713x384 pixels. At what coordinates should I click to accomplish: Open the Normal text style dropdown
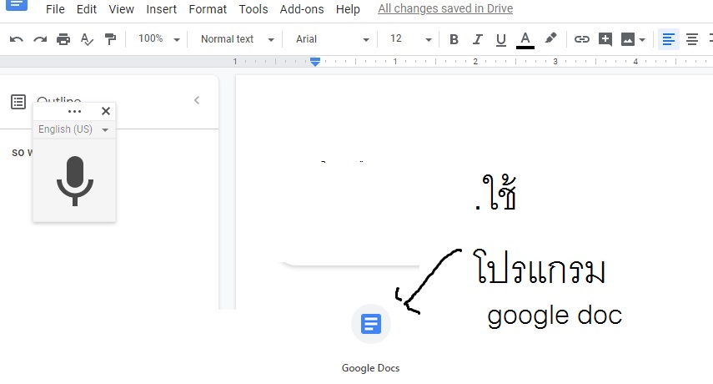click(238, 39)
